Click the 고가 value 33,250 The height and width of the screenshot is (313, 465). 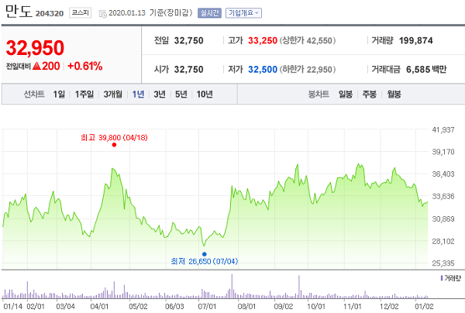pos(263,40)
